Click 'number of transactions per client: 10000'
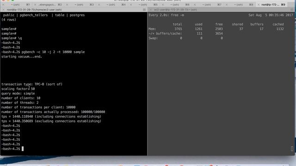The height and width of the screenshot is (166, 296). click(x=38, y=107)
